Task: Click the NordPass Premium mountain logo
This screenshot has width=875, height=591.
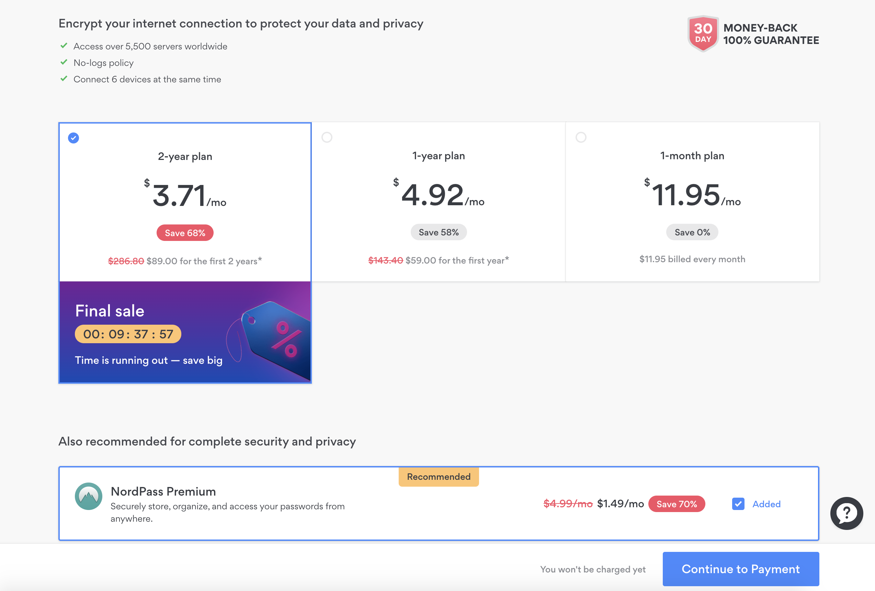Action: (89, 496)
